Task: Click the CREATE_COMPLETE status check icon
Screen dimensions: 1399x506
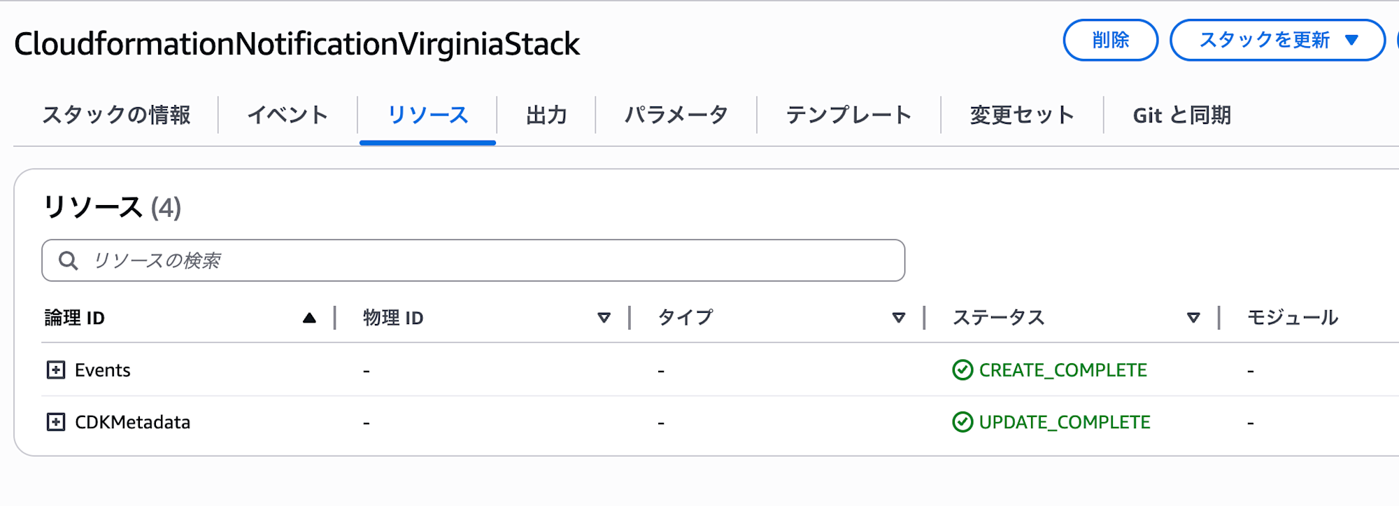Action: (x=963, y=370)
